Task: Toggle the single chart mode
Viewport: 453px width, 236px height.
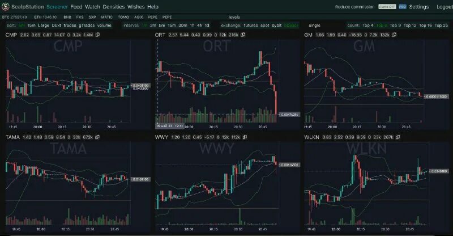Action: [314, 25]
